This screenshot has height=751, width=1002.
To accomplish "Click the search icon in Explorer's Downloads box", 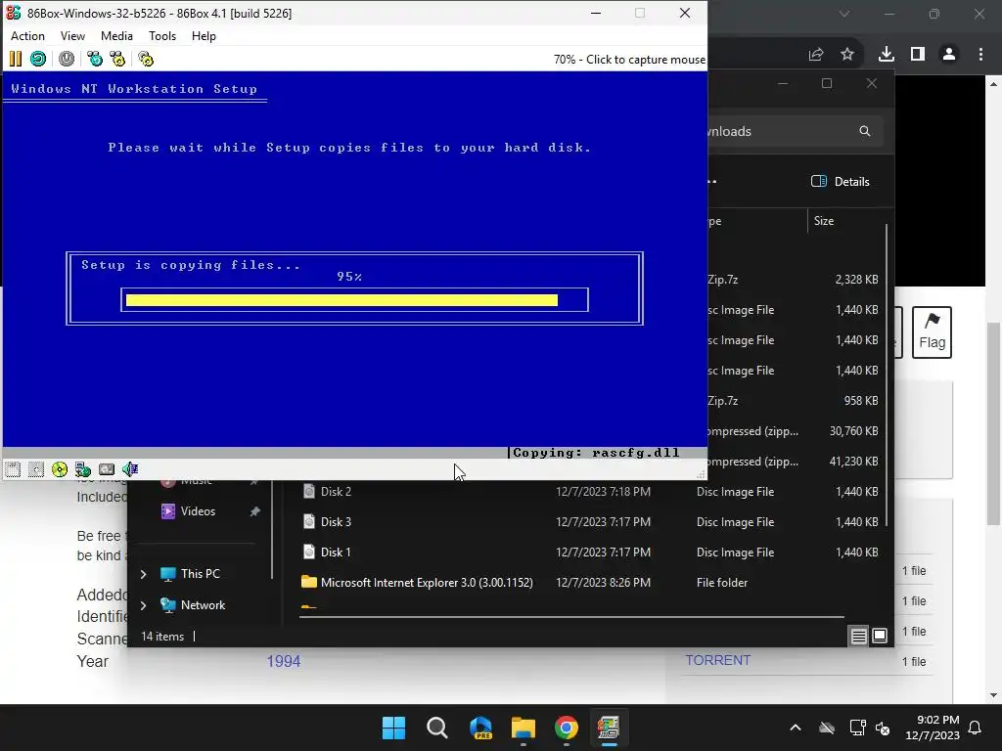I will point(865,131).
